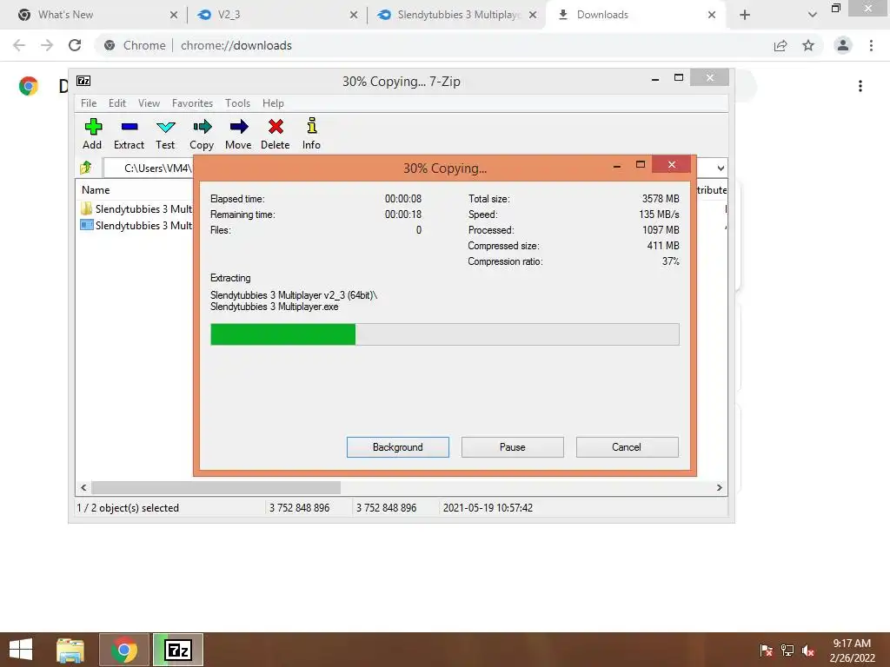This screenshot has height=667, width=890.
Task: Click the Name column header
Action: (x=96, y=190)
